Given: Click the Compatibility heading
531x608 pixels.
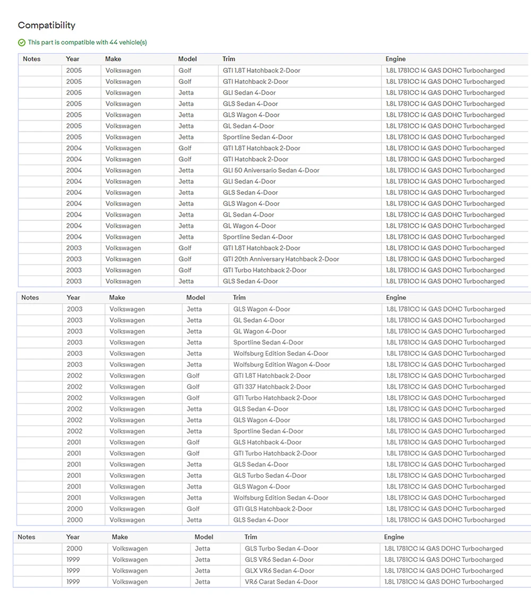Looking at the screenshot, I should click(x=47, y=25).
